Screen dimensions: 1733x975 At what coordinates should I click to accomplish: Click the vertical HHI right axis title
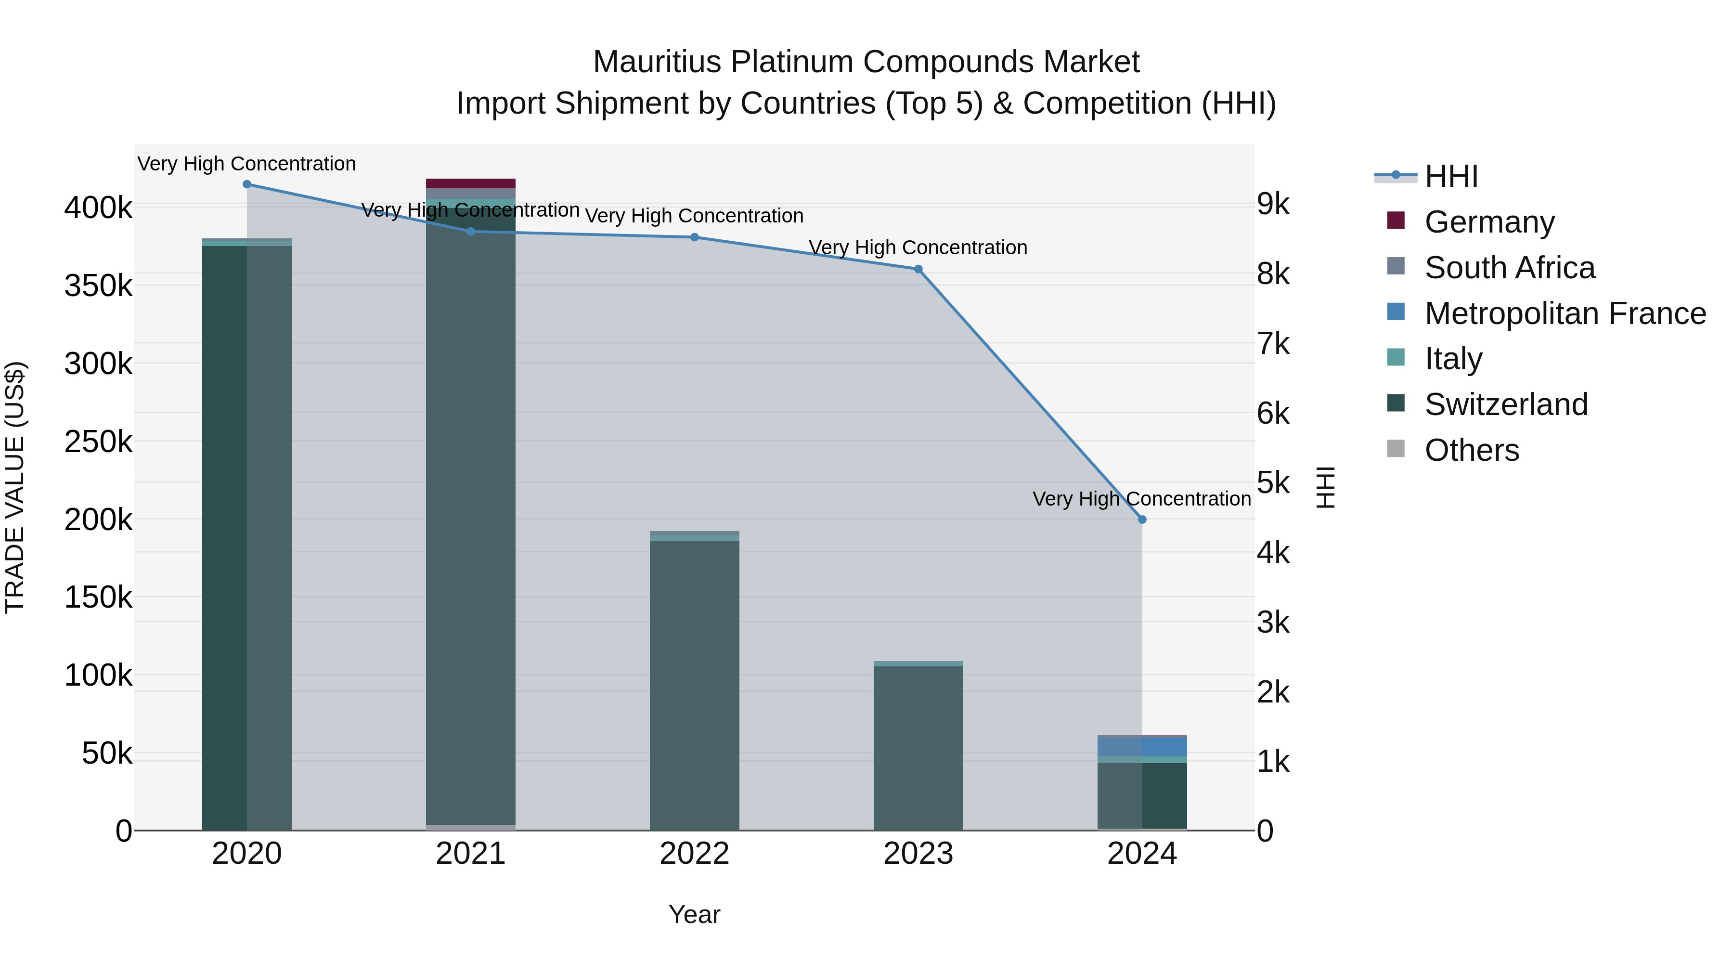(1325, 487)
